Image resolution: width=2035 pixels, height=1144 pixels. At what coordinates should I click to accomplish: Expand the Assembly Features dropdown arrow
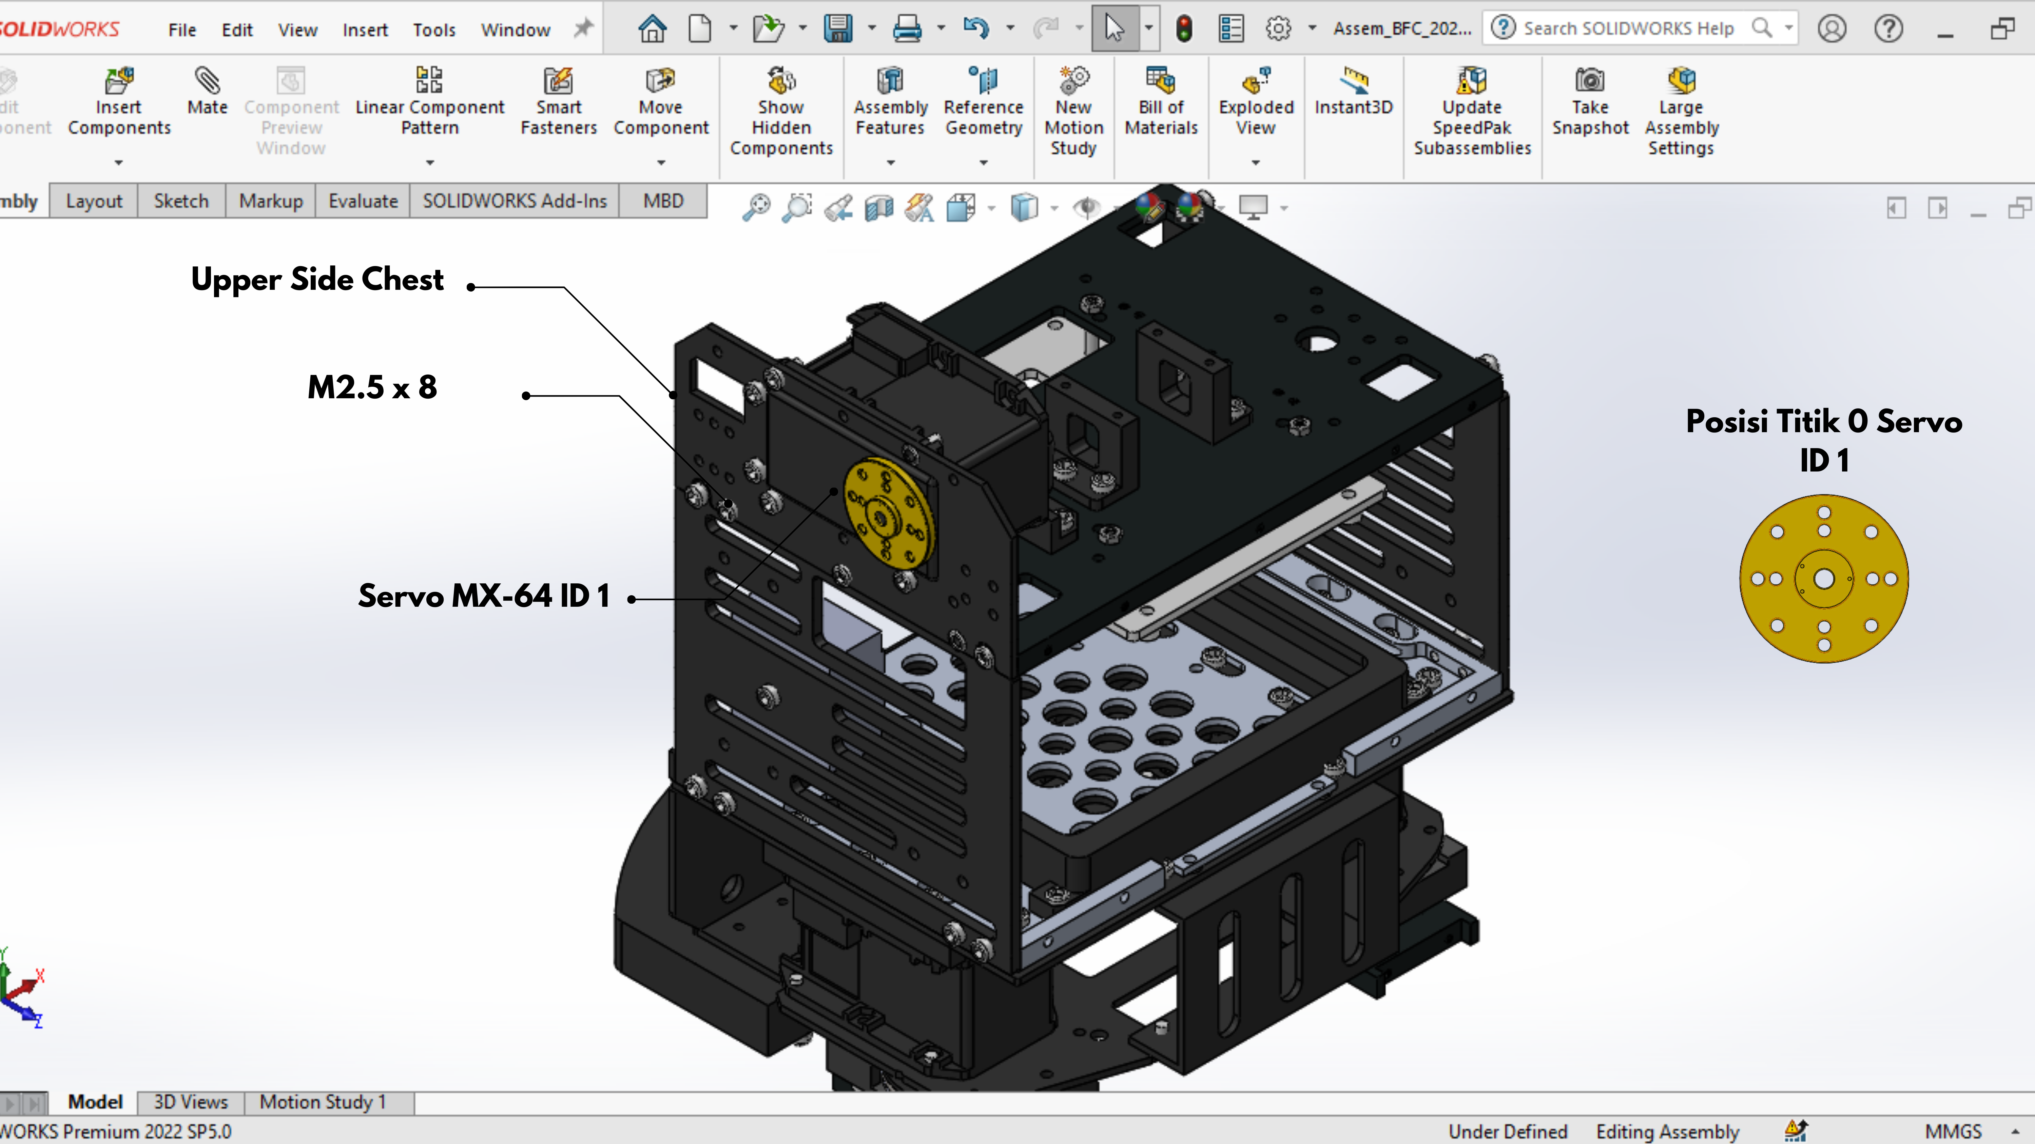890,163
